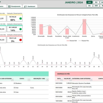Click the green indicator beside 14%

[x=21, y=29]
